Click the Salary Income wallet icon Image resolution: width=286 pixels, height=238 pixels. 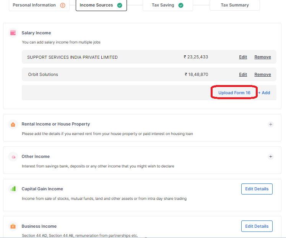(13, 33)
